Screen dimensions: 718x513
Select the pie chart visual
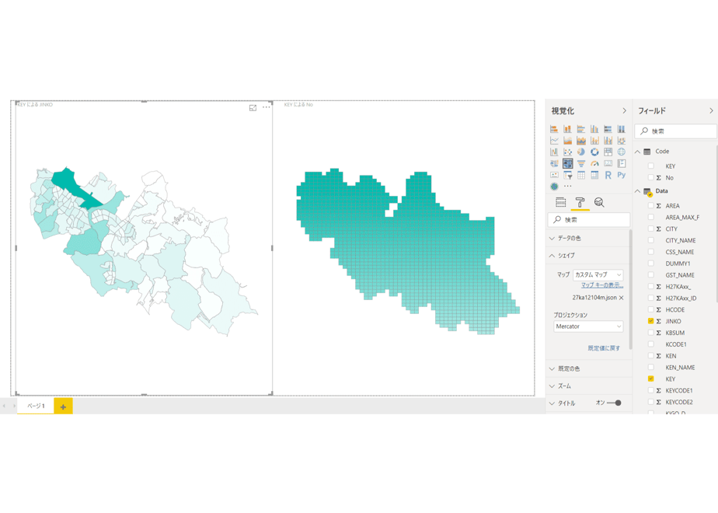[581, 152]
